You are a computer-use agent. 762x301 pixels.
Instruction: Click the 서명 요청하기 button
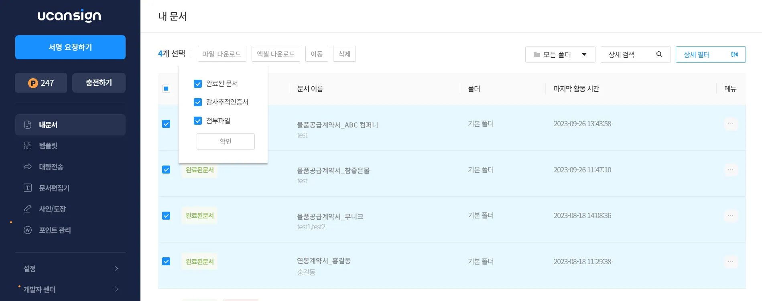click(x=70, y=47)
